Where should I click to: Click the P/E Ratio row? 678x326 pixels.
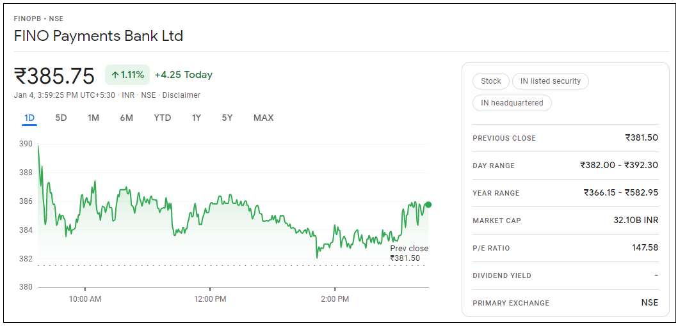[565, 248]
